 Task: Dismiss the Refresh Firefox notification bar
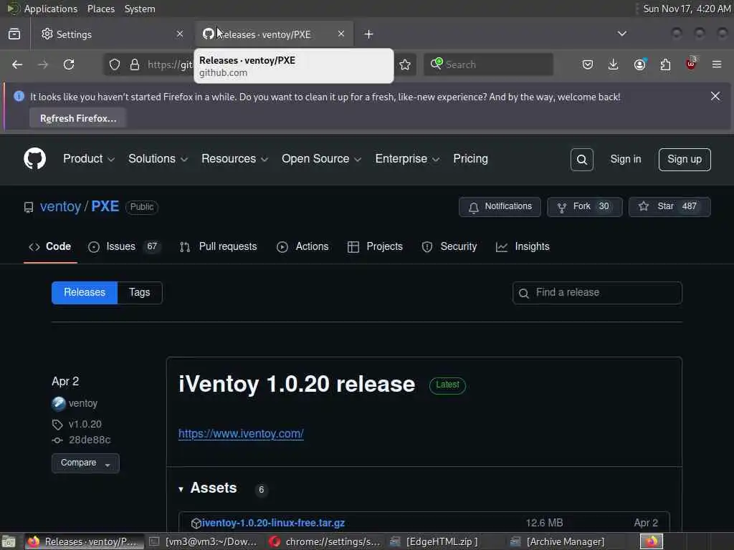point(715,96)
